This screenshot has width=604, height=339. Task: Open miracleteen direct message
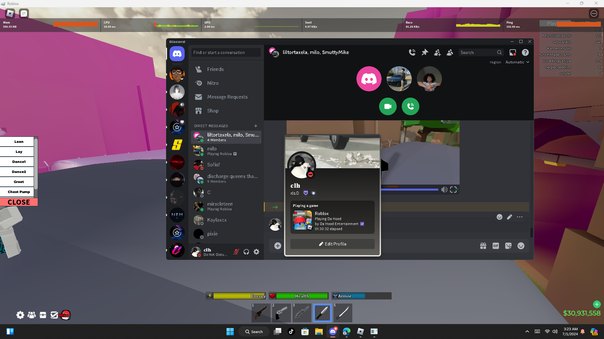click(226, 206)
